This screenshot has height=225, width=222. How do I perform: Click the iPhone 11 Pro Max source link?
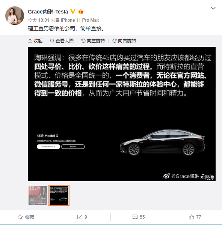(x=80, y=20)
